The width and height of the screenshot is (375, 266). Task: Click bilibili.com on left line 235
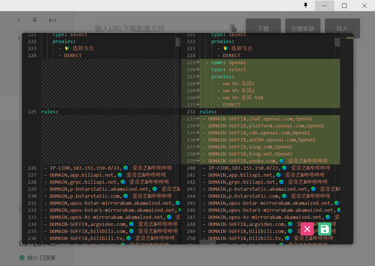108,231
